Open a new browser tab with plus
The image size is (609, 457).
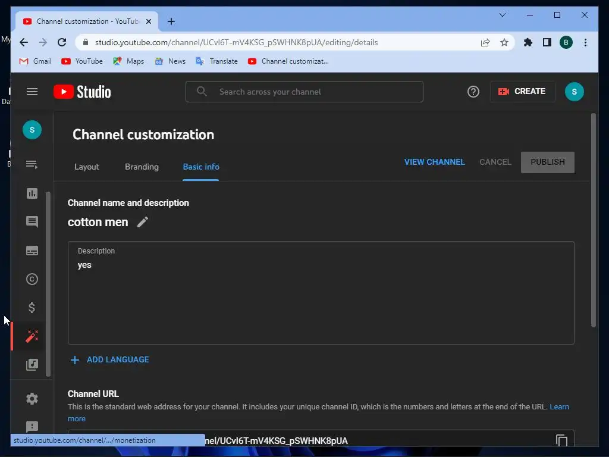coord(171,21)
